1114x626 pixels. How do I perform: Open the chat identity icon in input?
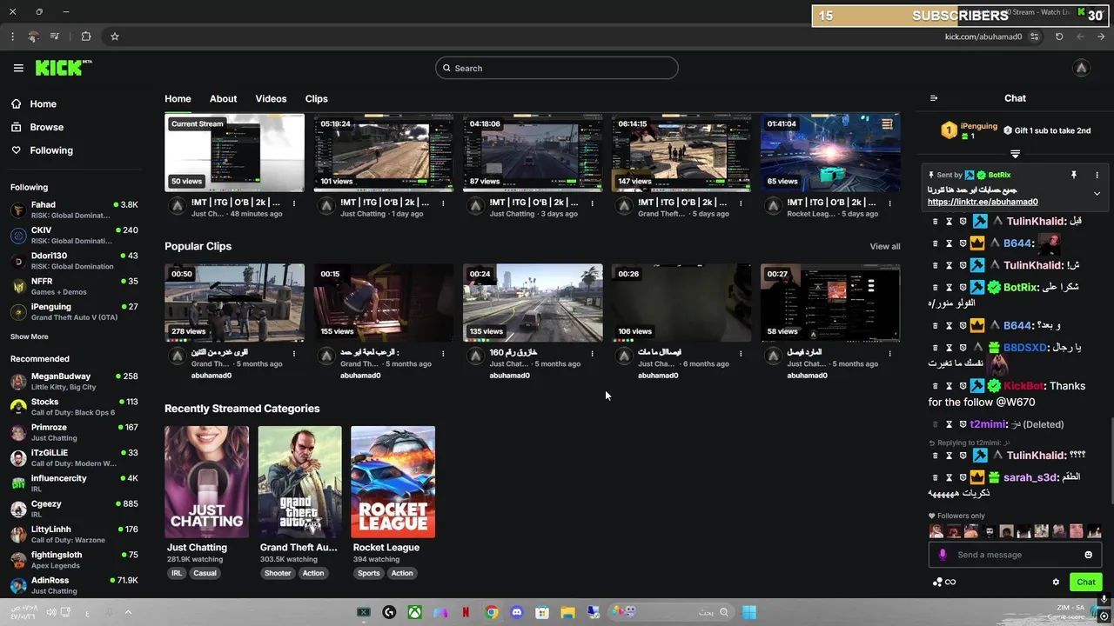943,555
